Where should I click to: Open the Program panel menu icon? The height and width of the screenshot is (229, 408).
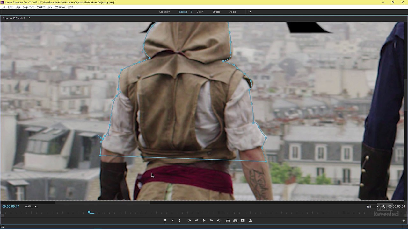29,18
